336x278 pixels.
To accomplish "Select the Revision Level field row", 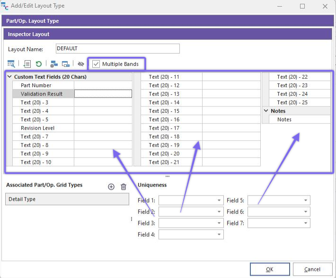I will [38, 128].
